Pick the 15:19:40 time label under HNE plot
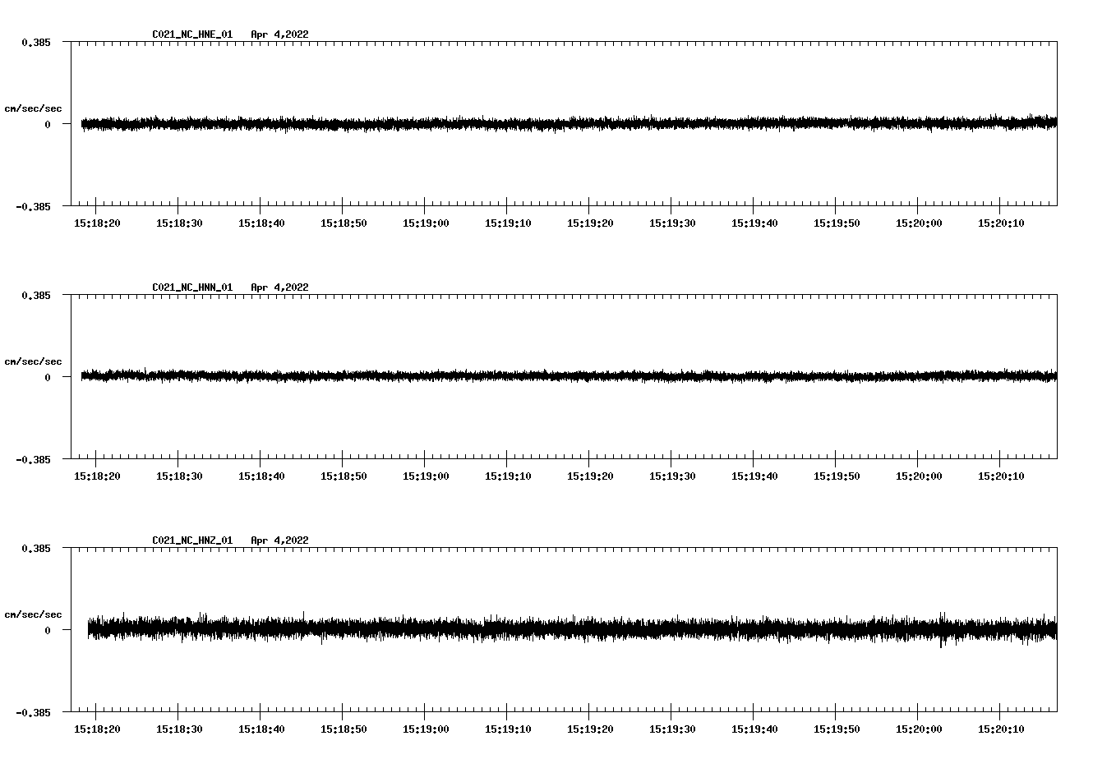 (x=754, y=223)
